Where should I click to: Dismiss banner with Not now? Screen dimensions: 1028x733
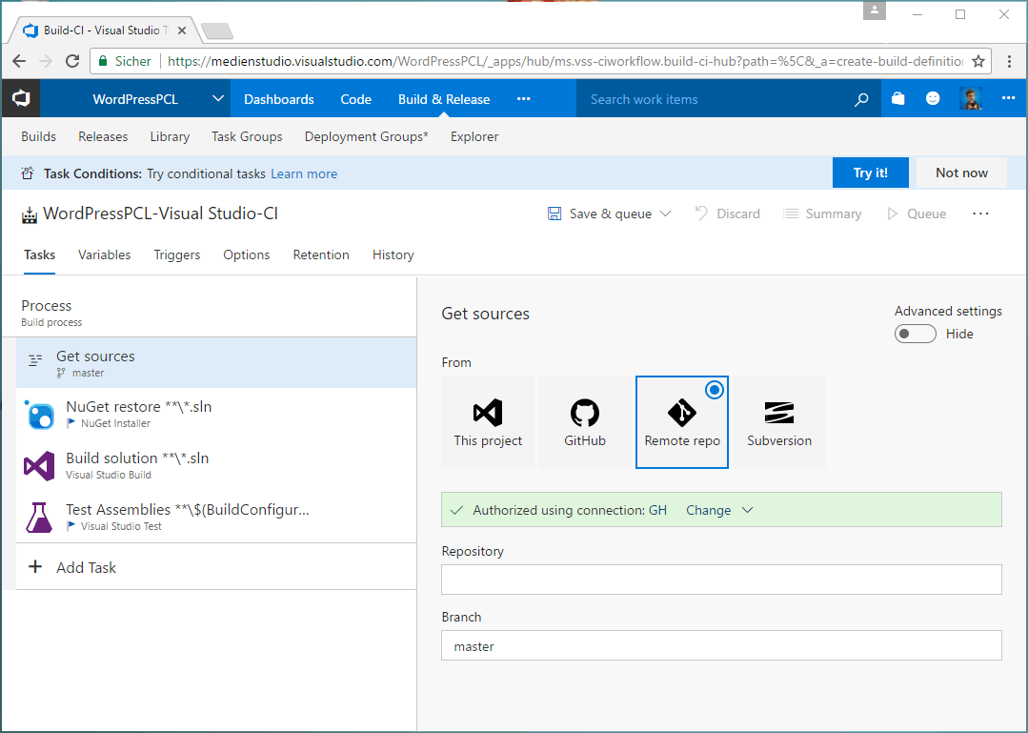point(961,173)
